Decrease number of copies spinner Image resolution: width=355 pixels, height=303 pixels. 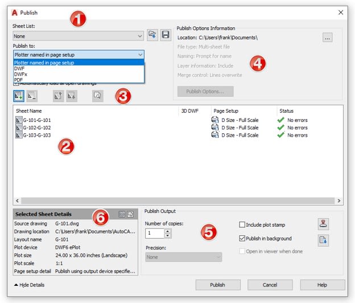(167, 236)
